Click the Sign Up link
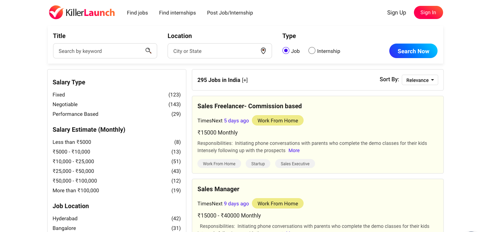Viewport: 492px width, 232px height. coord(396,12)
